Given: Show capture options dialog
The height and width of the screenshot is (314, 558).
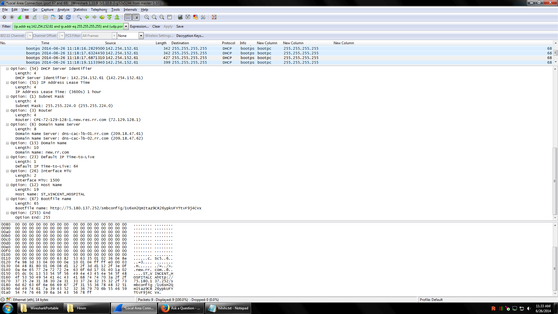Looking at the screenshot, I should [x=12, y=17].
